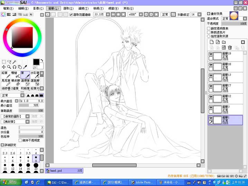
Task: Hide layer 圖層18 with eye icon
Action: point(211,65)
